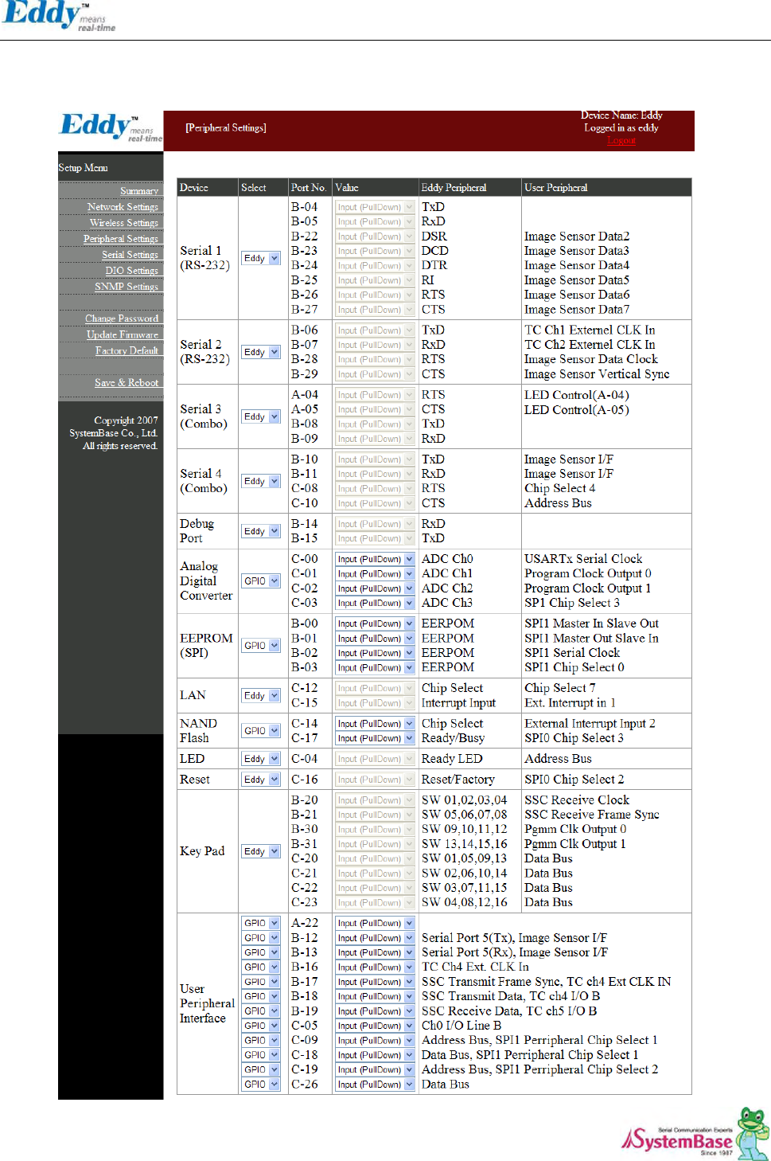Open GPIO select dropdown for port A-22
This screenshot has height=1161, width=771.
(261, 924)
